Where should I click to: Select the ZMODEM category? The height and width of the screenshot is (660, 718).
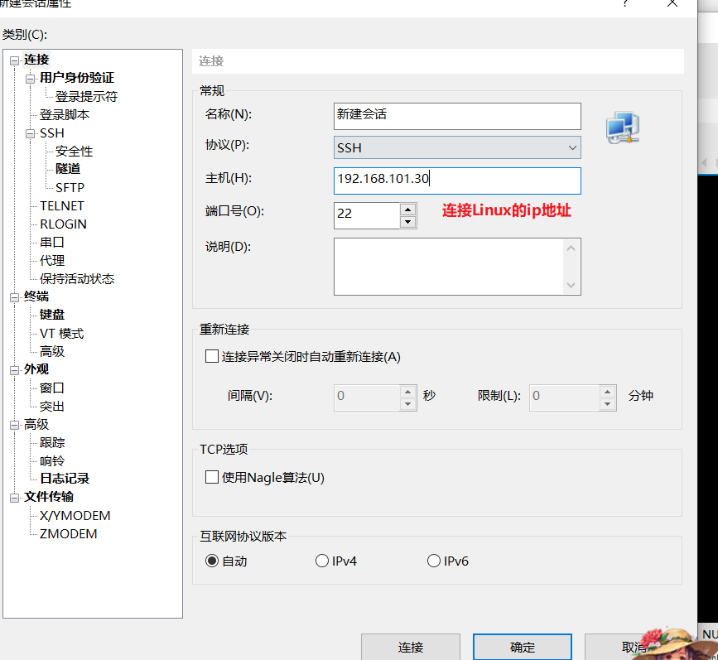pos(70,533)
